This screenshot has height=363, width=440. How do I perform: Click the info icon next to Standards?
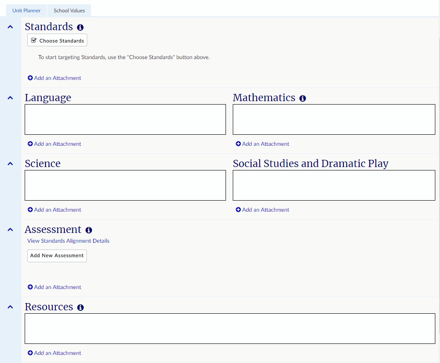point(80,28)
